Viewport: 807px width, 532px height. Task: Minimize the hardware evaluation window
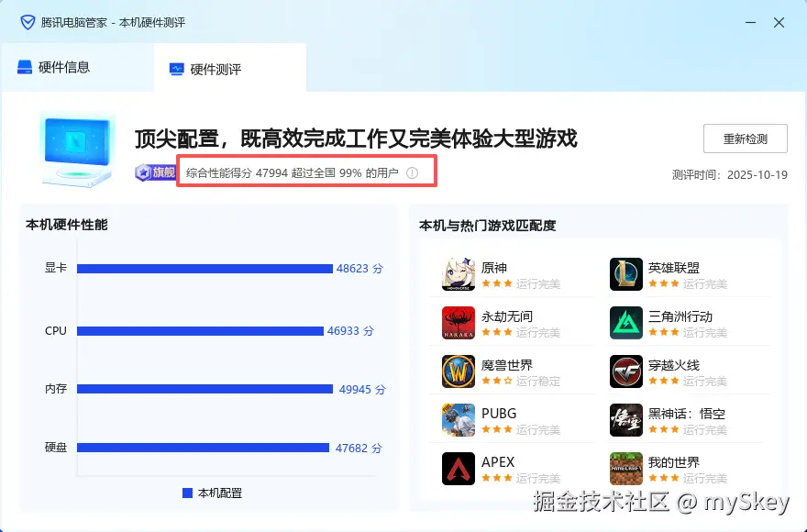point(750,23)
